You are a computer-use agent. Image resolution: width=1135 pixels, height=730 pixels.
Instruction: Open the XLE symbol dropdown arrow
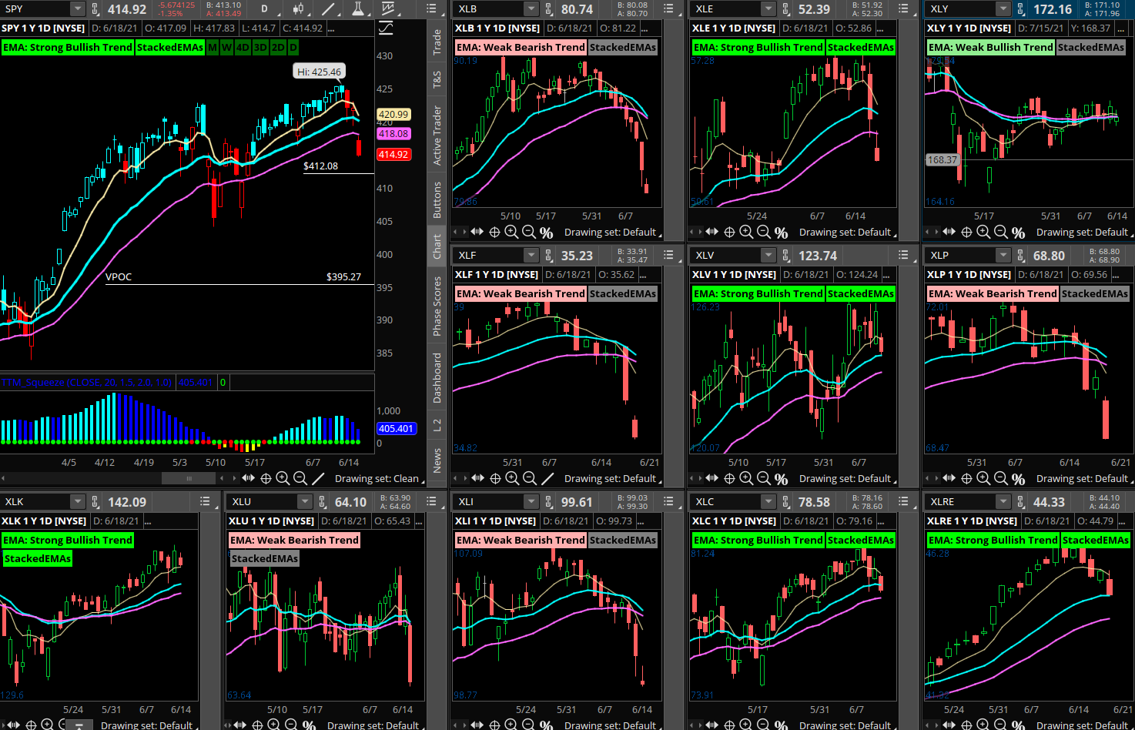(x=768, y=9)
